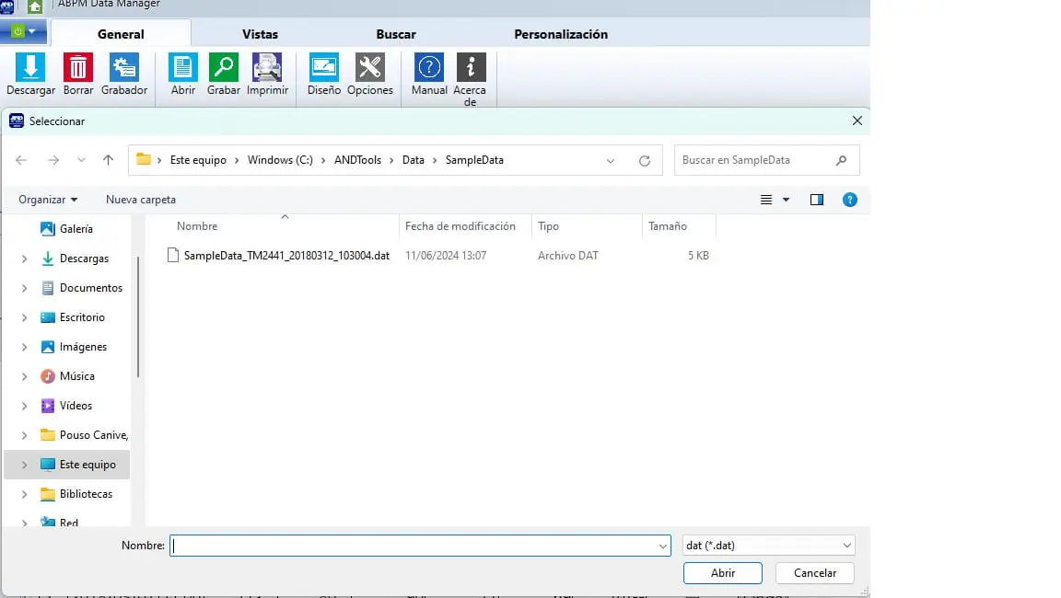
Task: Select the SampleData_TM2441 .dat file
Action: point(286,256)
